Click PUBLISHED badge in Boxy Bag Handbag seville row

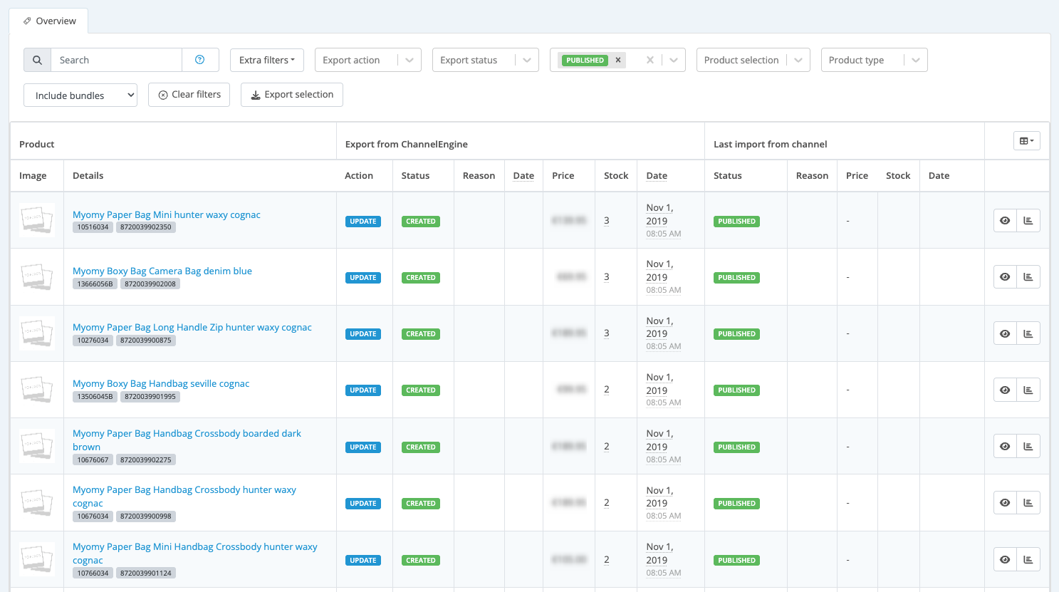point(736,390)
